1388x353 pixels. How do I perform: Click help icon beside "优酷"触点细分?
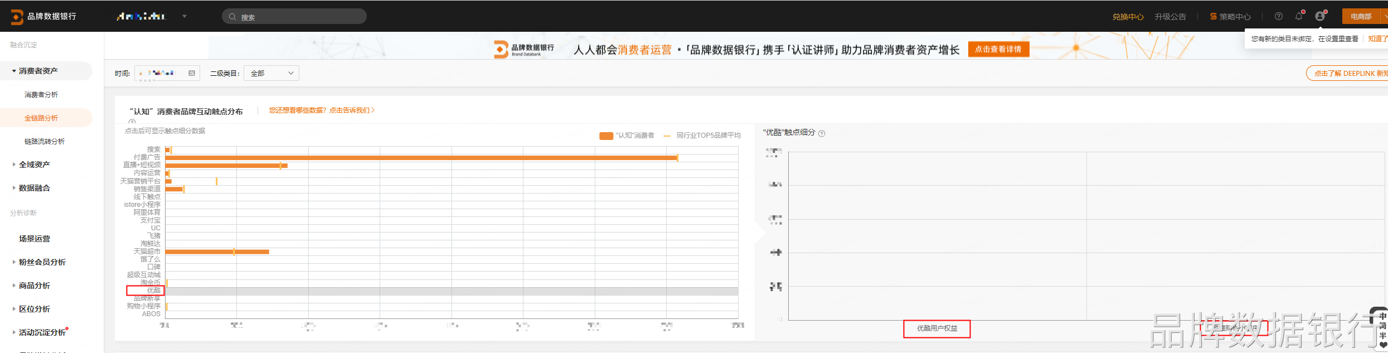click(822, 133)
